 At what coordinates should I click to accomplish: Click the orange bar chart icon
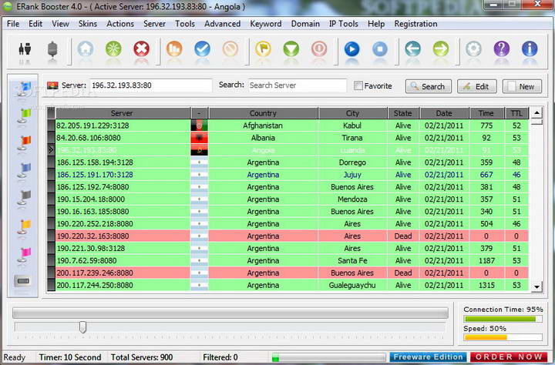coord(174,49)
